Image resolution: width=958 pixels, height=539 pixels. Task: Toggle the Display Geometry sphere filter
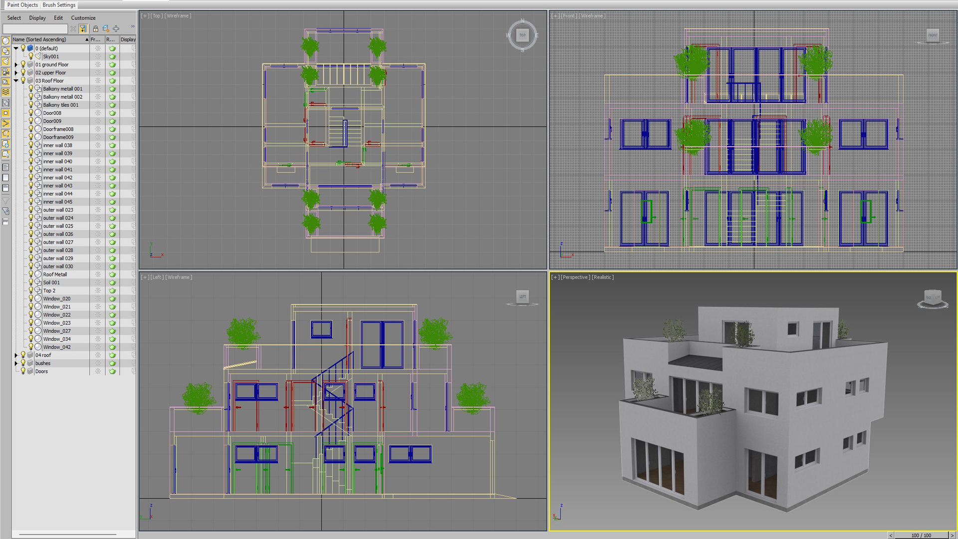click(5, 41)
